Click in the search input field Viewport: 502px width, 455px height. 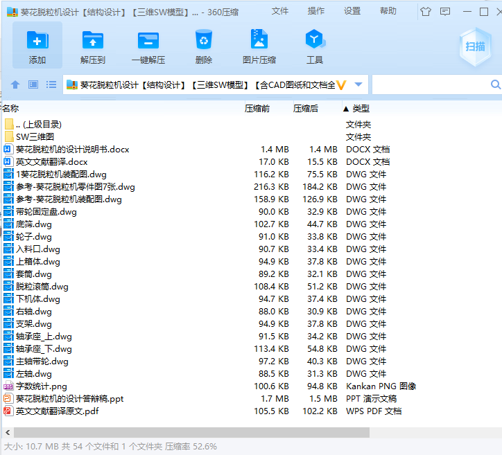point(431,84)
